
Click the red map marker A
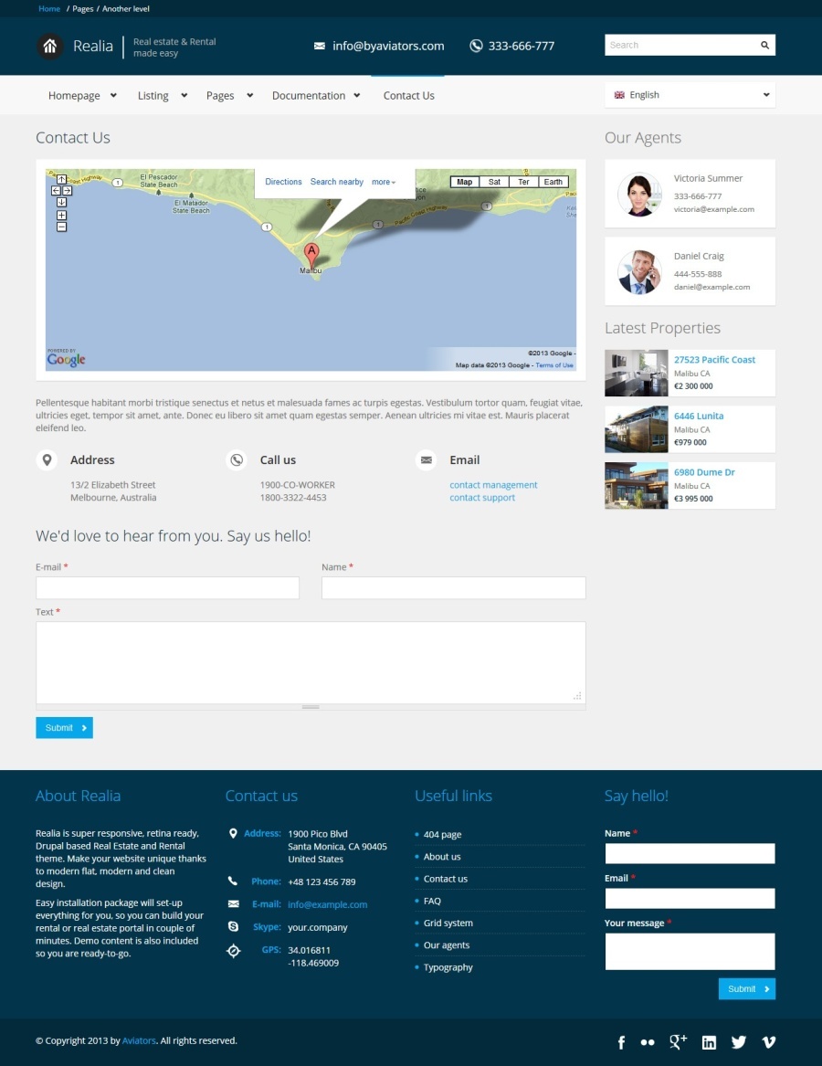(311, 254)
